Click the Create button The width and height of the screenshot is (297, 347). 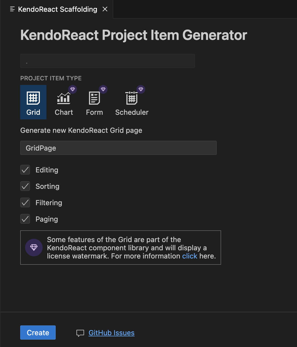click(x=38, y=333)
